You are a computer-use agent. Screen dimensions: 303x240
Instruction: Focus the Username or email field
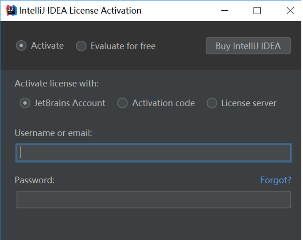[154, 153]
